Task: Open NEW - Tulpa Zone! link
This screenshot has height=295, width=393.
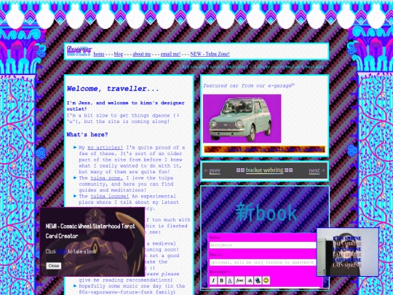Action: 210,54
